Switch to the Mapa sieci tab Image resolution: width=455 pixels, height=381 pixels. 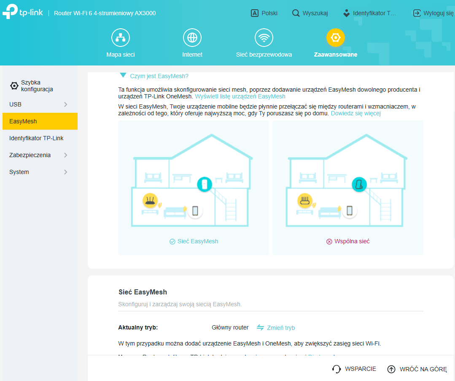pos(121,54)
